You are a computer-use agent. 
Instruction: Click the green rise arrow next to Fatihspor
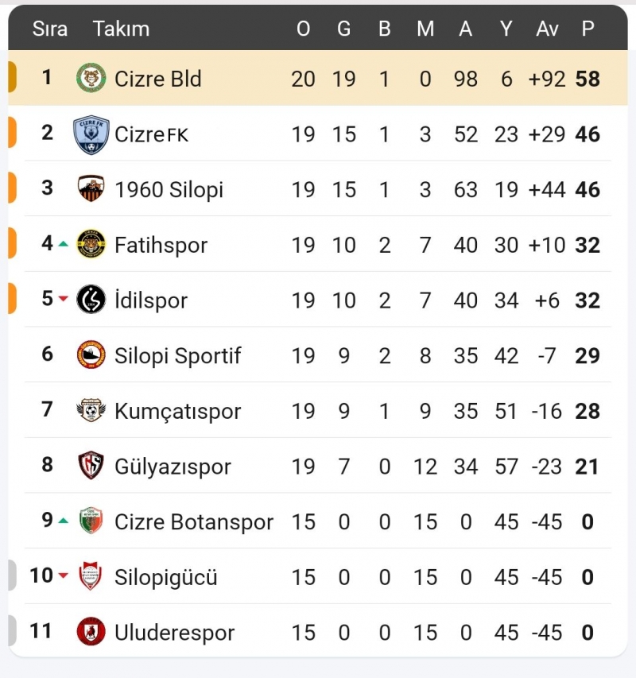pyautogui.click(x=62, y=244)
